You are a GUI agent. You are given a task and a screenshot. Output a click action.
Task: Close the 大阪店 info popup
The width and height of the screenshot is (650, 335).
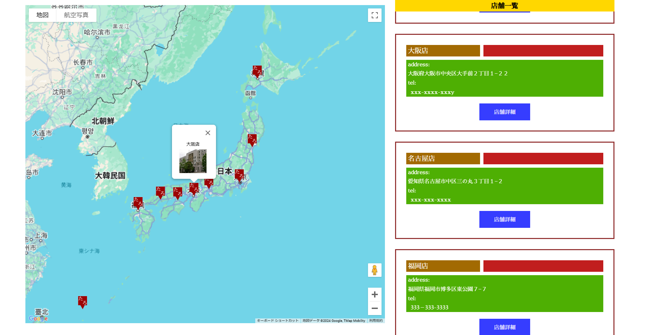(208, 133)
